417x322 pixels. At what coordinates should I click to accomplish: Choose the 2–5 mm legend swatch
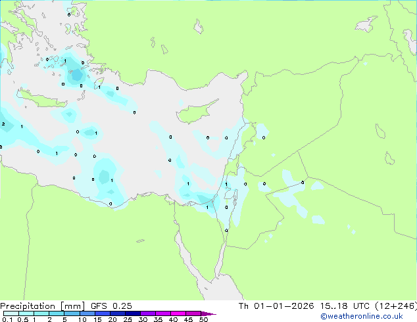[x=57, y=313]
